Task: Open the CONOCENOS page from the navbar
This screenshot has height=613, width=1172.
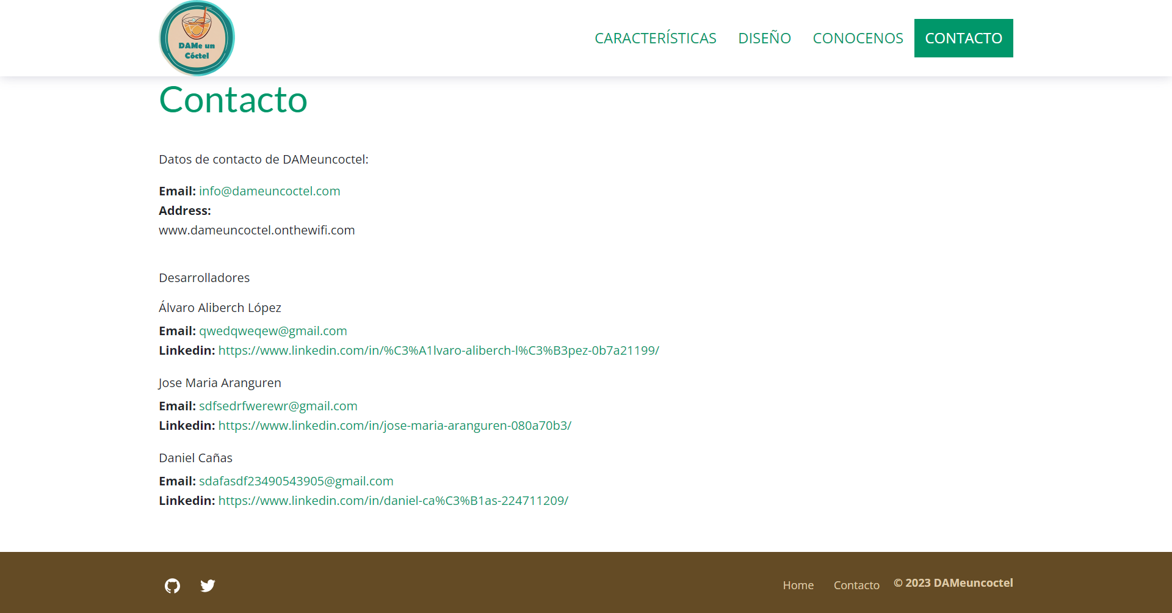Action: pos(858,38)
